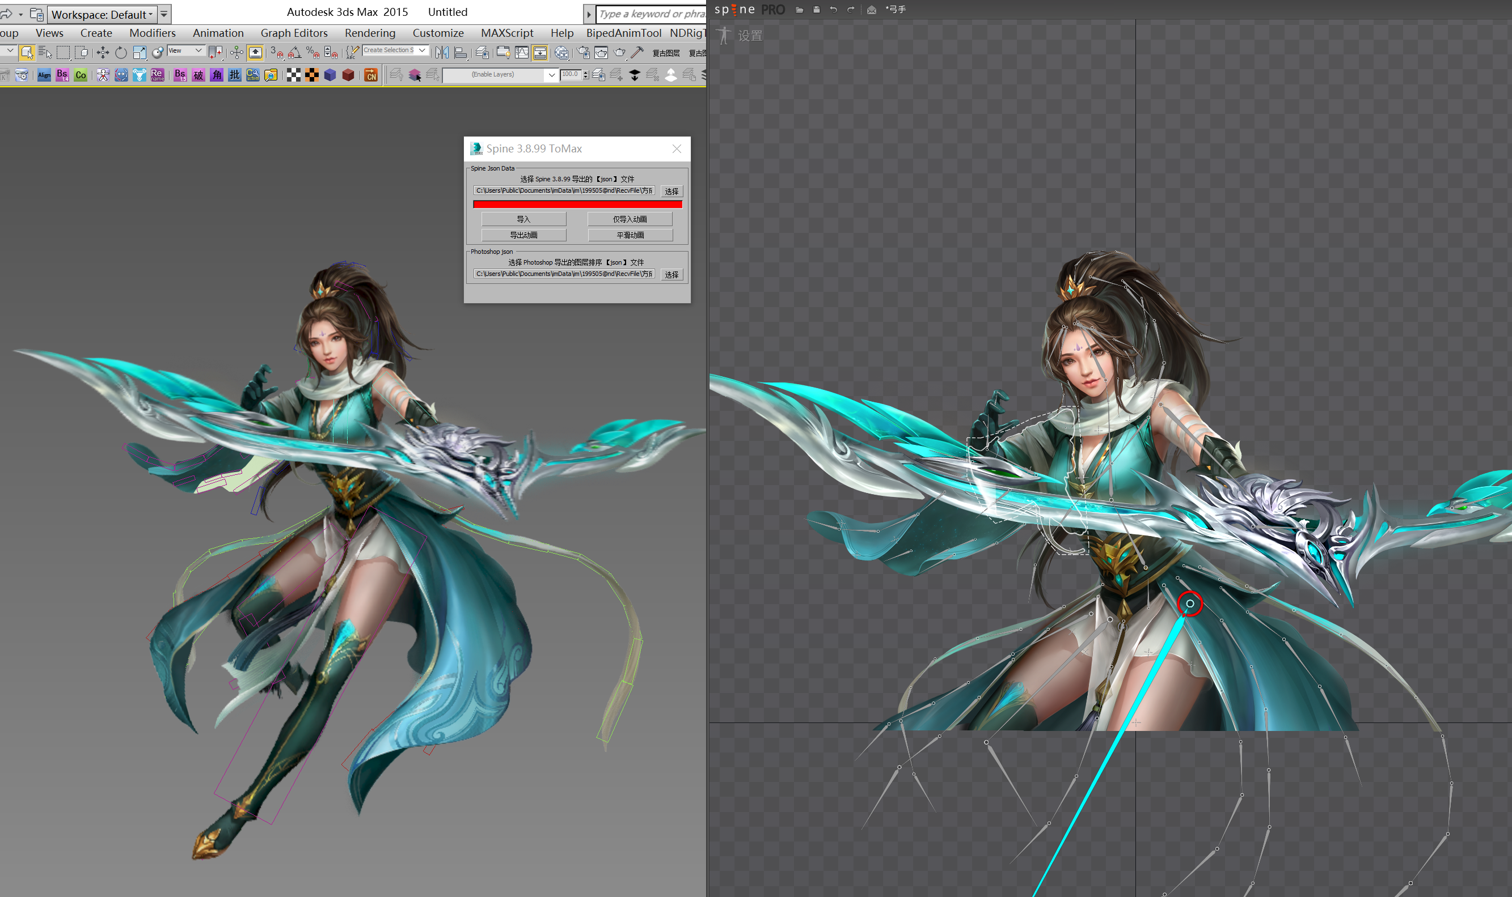Toggle Percent Snap in toolbar

point(312,53)
